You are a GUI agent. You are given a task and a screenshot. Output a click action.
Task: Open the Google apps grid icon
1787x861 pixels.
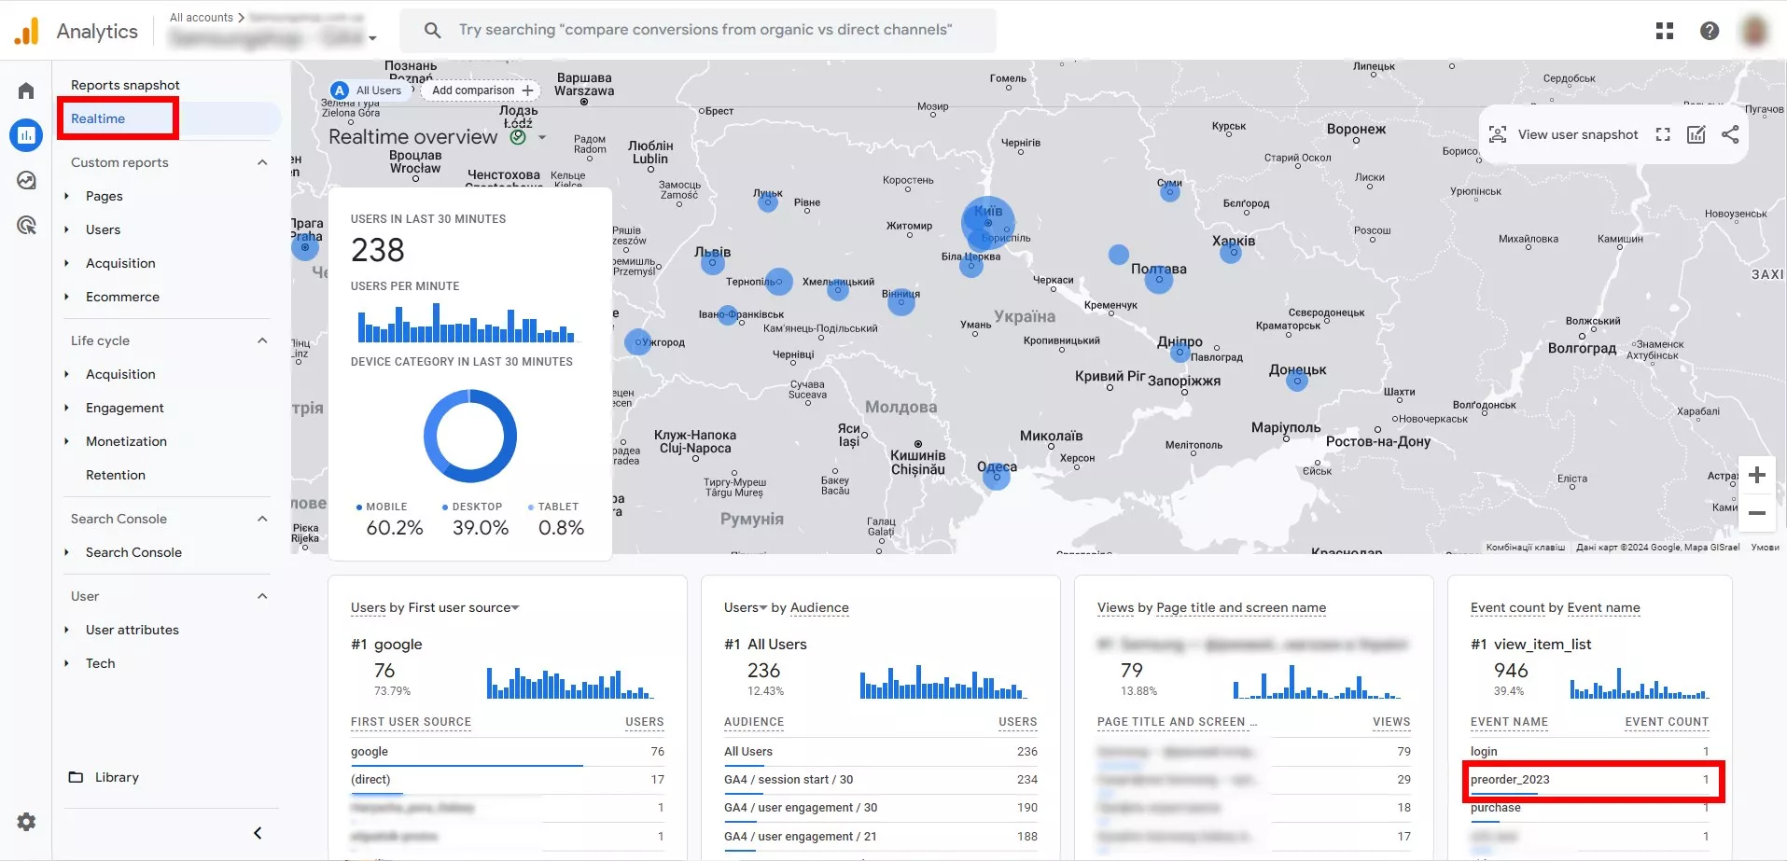1665,31
